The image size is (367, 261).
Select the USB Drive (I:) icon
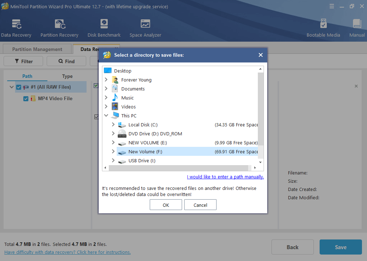[122, 161]
